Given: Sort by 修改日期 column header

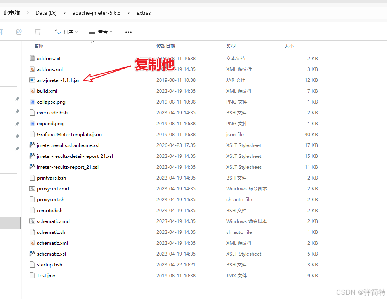Looking at the screenshot, I should (166, 46).
